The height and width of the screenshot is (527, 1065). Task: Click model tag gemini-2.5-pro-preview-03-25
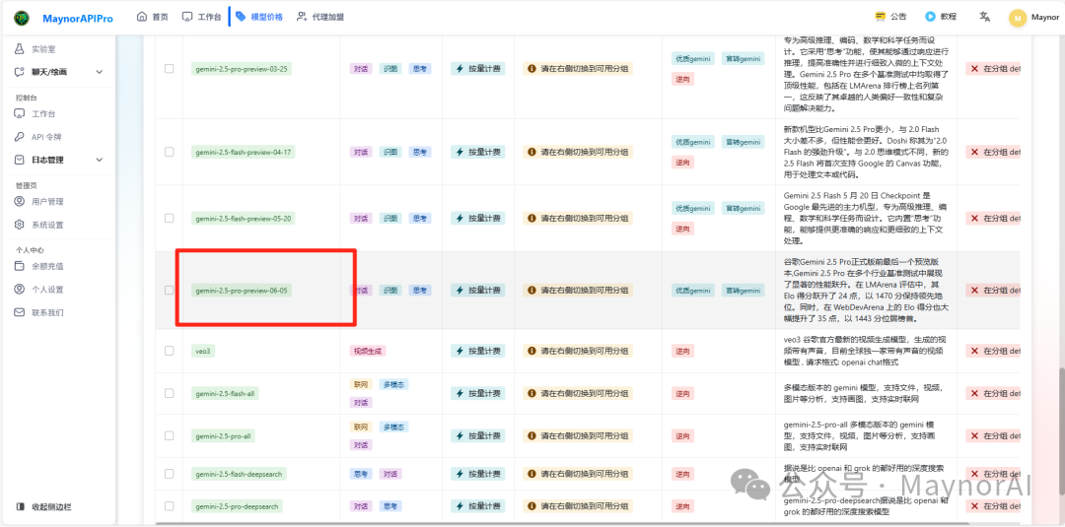(x=242, y=69)
